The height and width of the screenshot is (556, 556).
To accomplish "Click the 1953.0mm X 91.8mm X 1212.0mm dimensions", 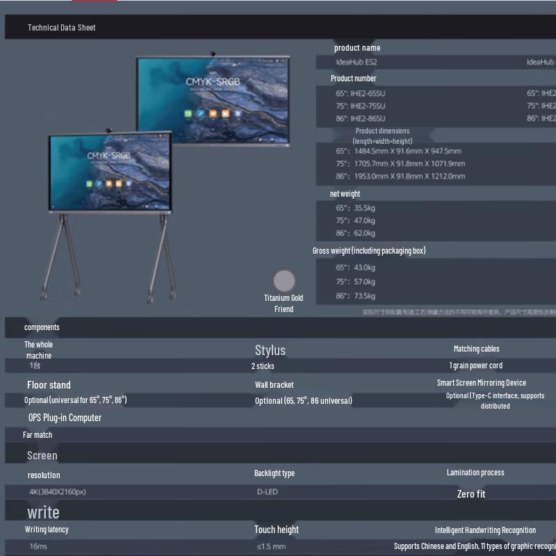I will [x=409, y=177].
